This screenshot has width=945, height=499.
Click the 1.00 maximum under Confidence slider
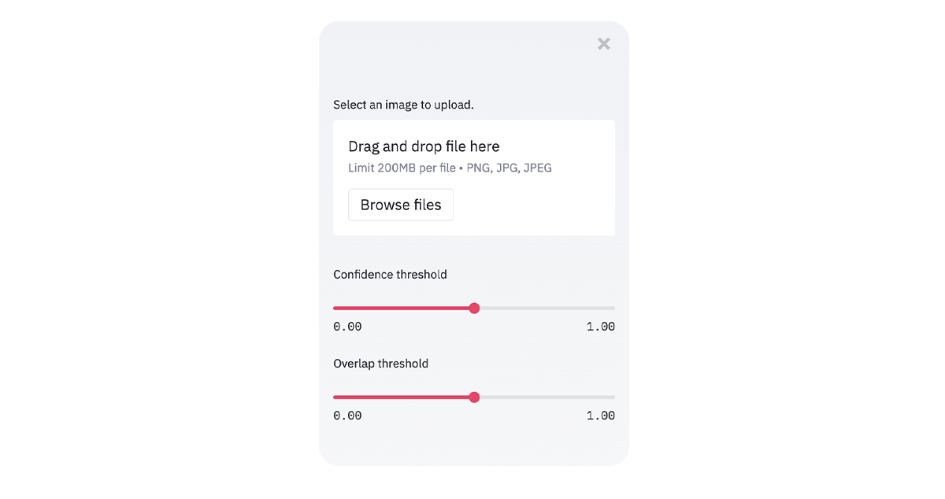(601, 327)
